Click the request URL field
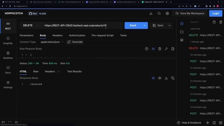224x126 pixels. (x=82, y=26)
